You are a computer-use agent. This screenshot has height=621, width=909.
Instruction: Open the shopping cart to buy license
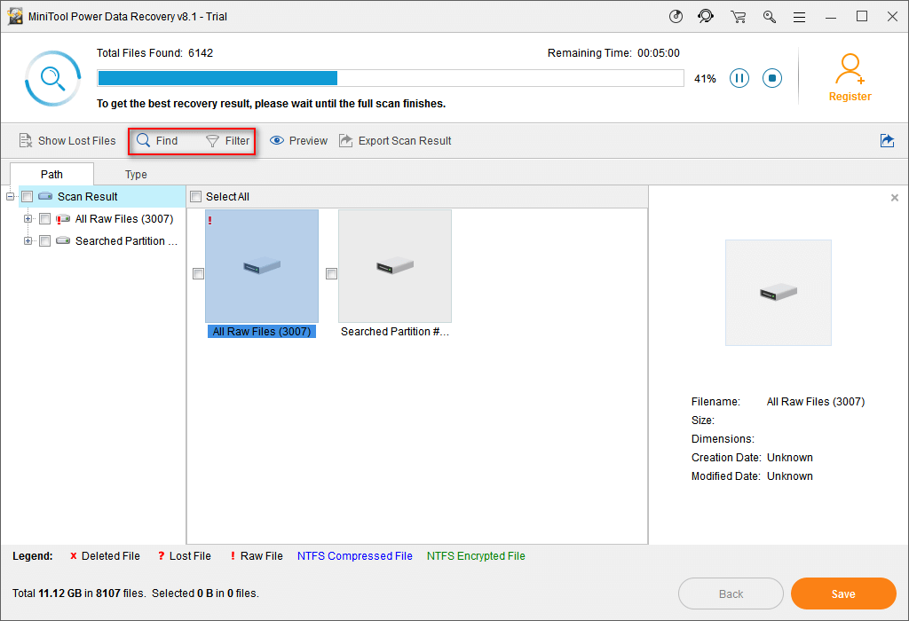(x=738, y=16)
